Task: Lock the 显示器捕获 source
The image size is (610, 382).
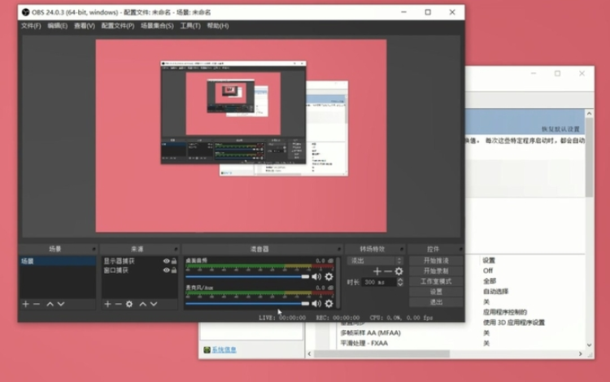Action: coord(174,261)
